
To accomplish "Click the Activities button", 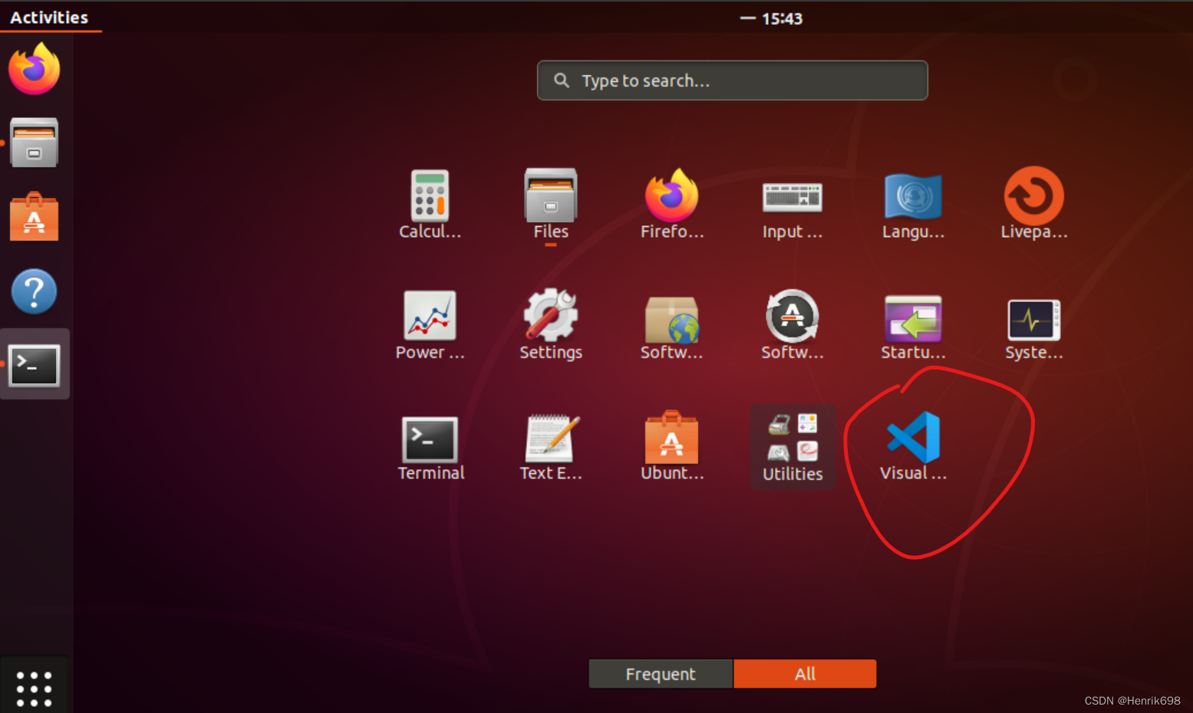I will click(x=49, y=17).
